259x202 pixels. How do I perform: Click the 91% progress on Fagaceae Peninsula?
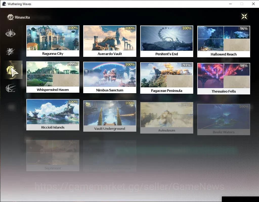pos(187,65)
